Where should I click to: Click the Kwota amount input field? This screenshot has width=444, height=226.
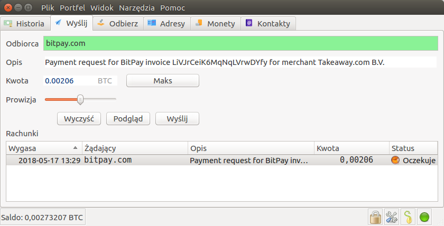pos(69,81)
